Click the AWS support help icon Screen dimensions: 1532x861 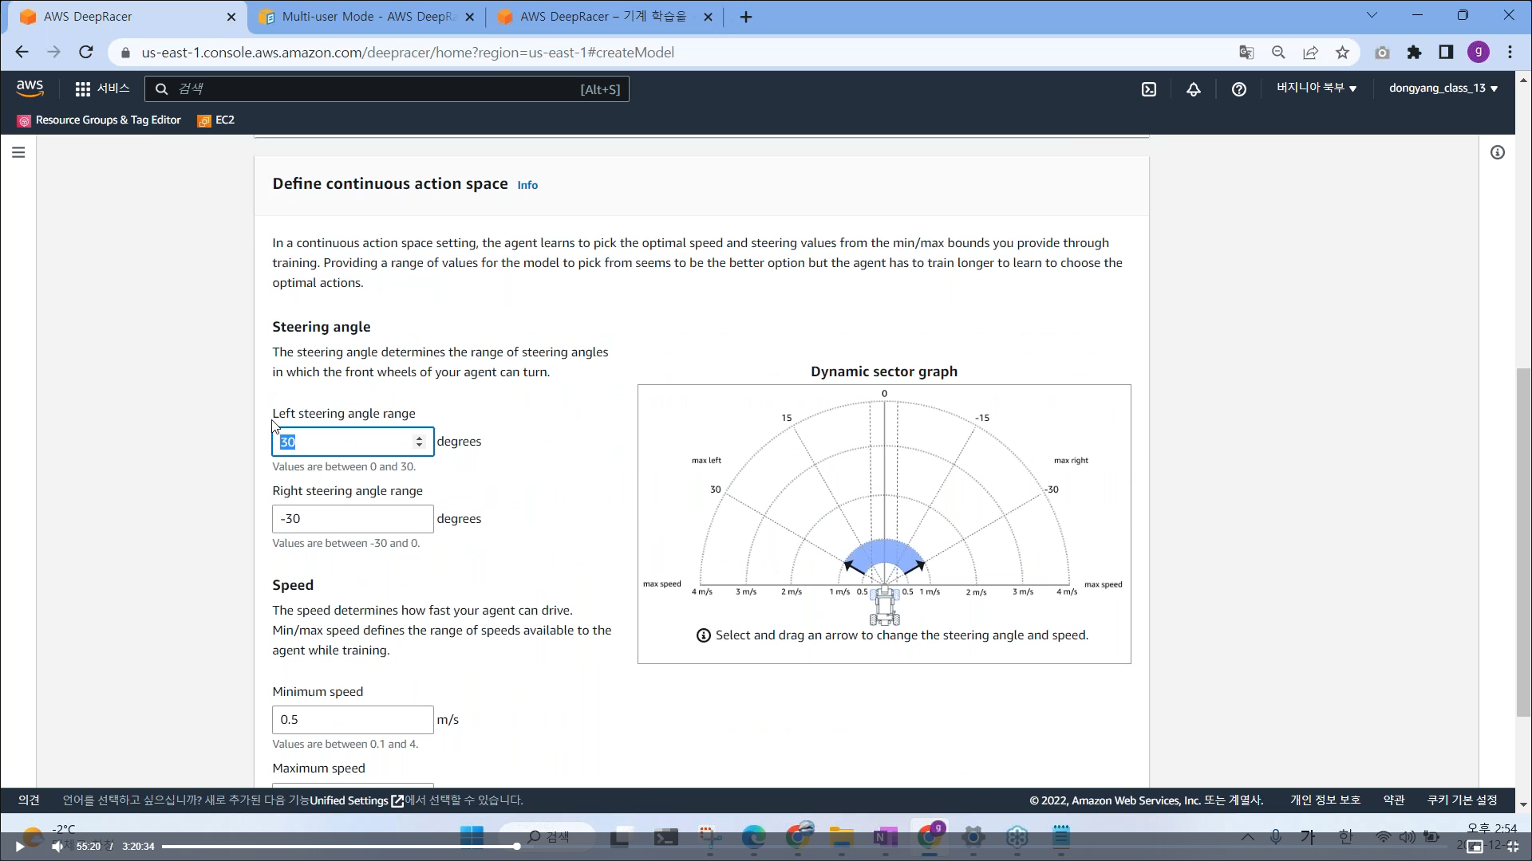1238,89
